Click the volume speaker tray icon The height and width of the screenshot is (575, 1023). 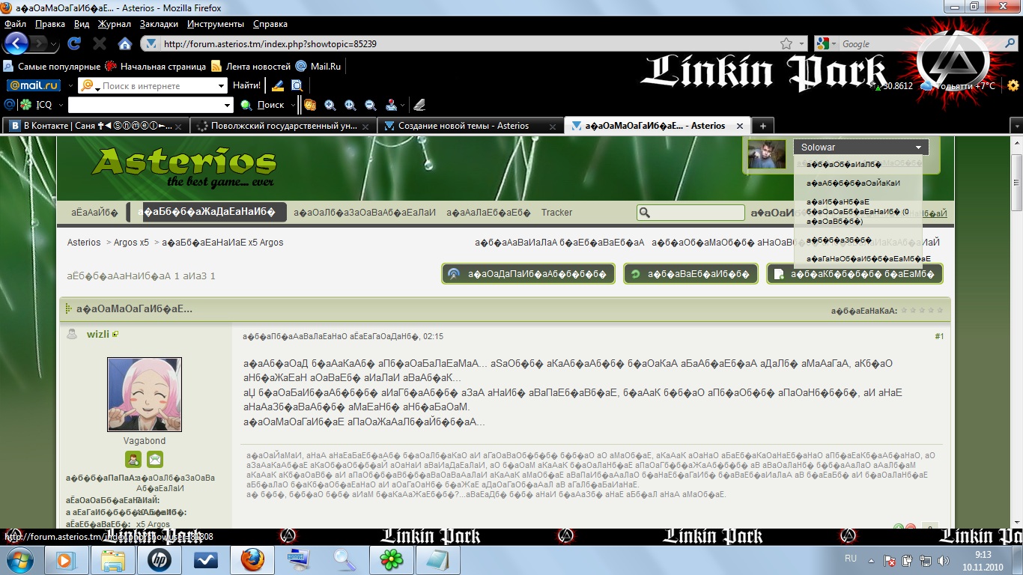[944, 560]
